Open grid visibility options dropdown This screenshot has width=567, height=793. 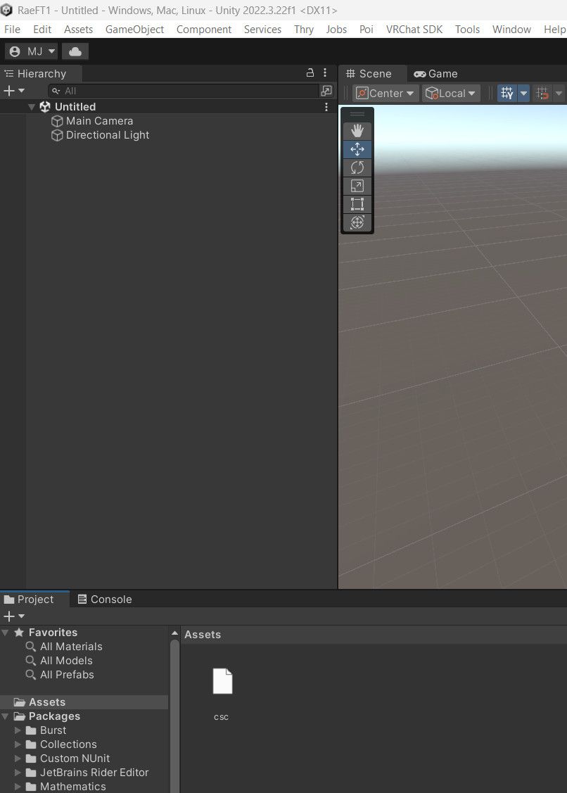tap(523, 93)
